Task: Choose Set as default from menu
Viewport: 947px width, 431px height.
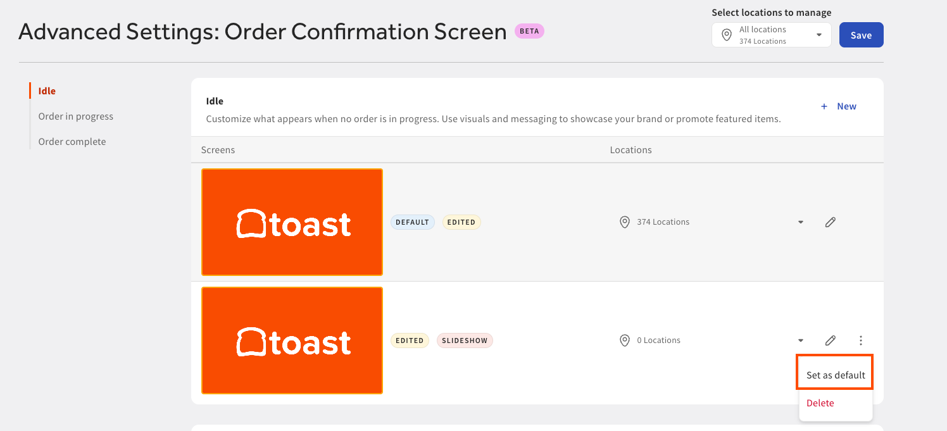Action: click(836, 375)
